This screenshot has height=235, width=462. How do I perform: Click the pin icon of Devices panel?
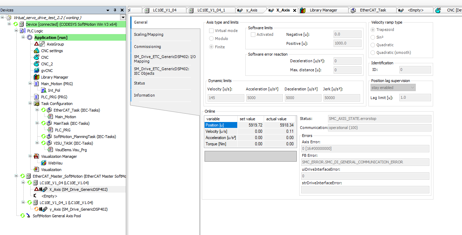click(115, 10)
